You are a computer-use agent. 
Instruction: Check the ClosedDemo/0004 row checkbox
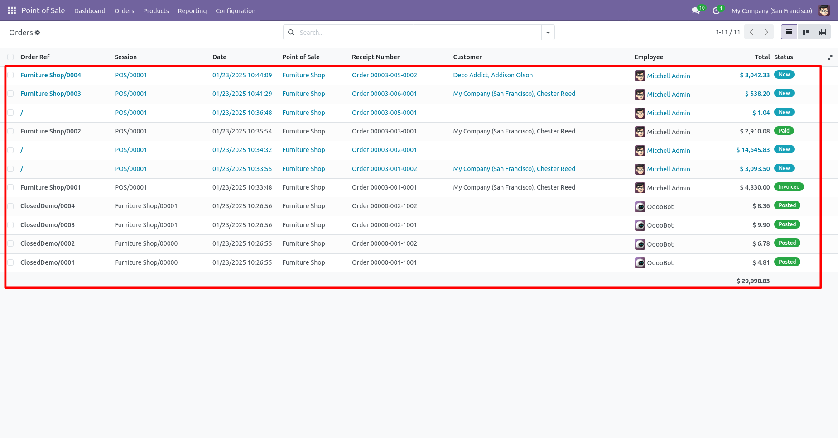click(x=10, y=206)
